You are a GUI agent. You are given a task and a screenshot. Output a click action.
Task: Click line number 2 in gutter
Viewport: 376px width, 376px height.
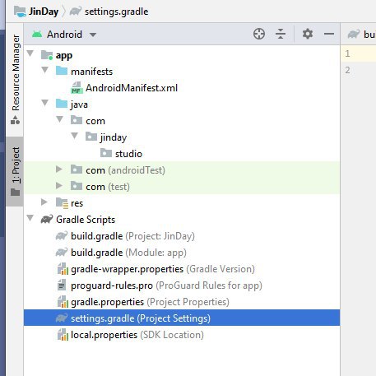tap(347, 70)
